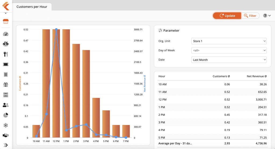Viewport: 275px width, 149px height.
Task: Open the open-box items icon
Action: pos(6,44)
